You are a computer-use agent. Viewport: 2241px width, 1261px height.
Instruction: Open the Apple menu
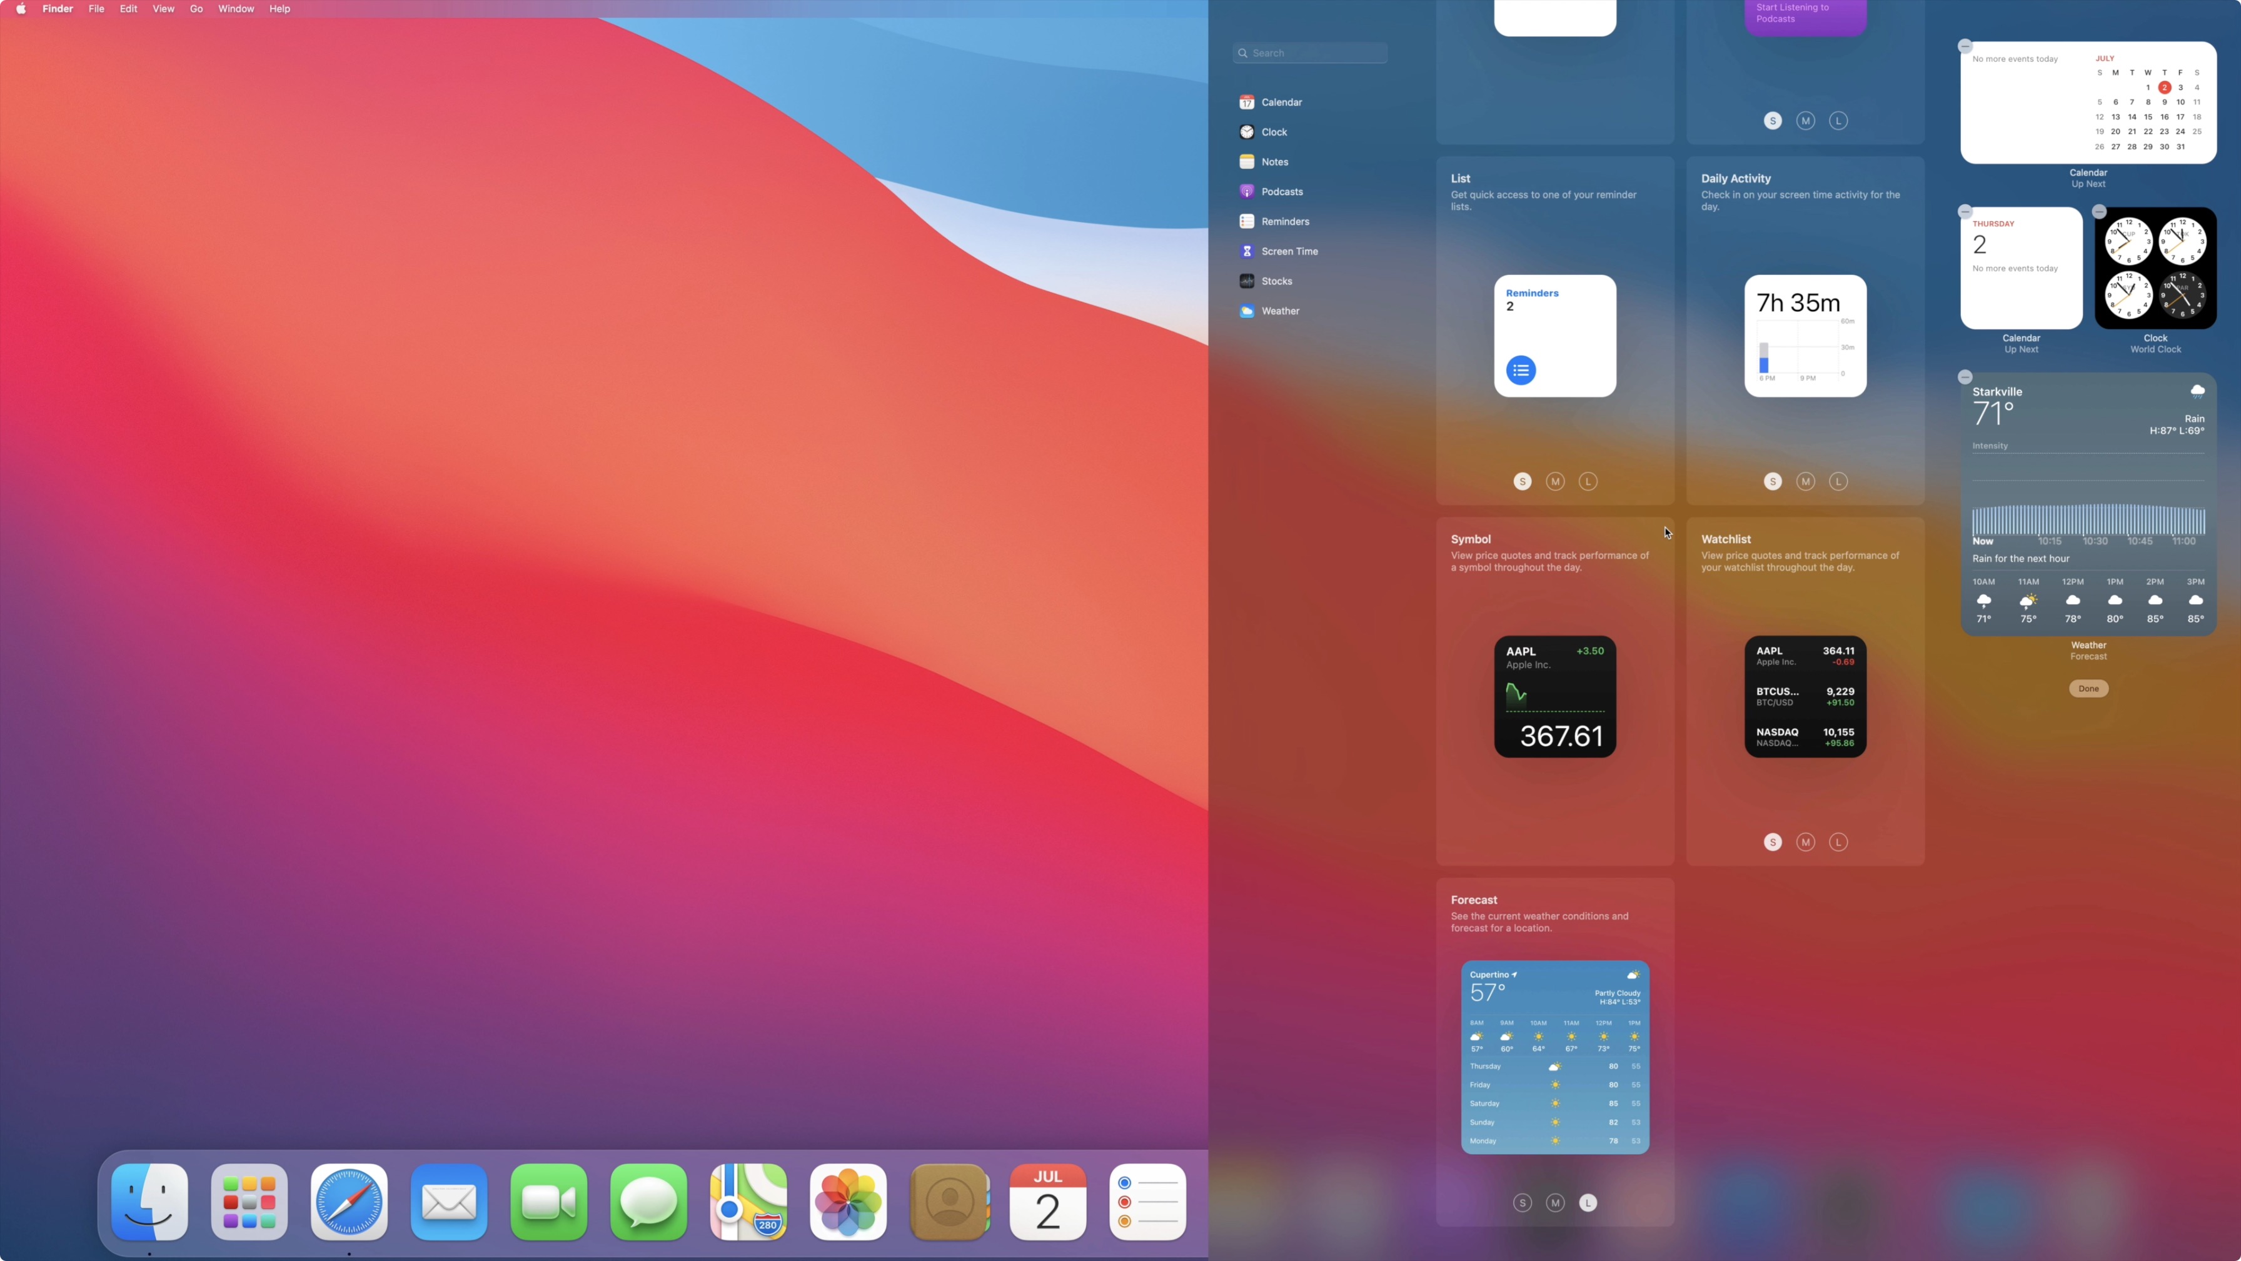pyautogui.click(x=21, y=9)
